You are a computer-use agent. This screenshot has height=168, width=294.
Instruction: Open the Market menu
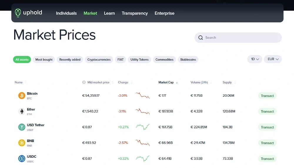[90, 13]
